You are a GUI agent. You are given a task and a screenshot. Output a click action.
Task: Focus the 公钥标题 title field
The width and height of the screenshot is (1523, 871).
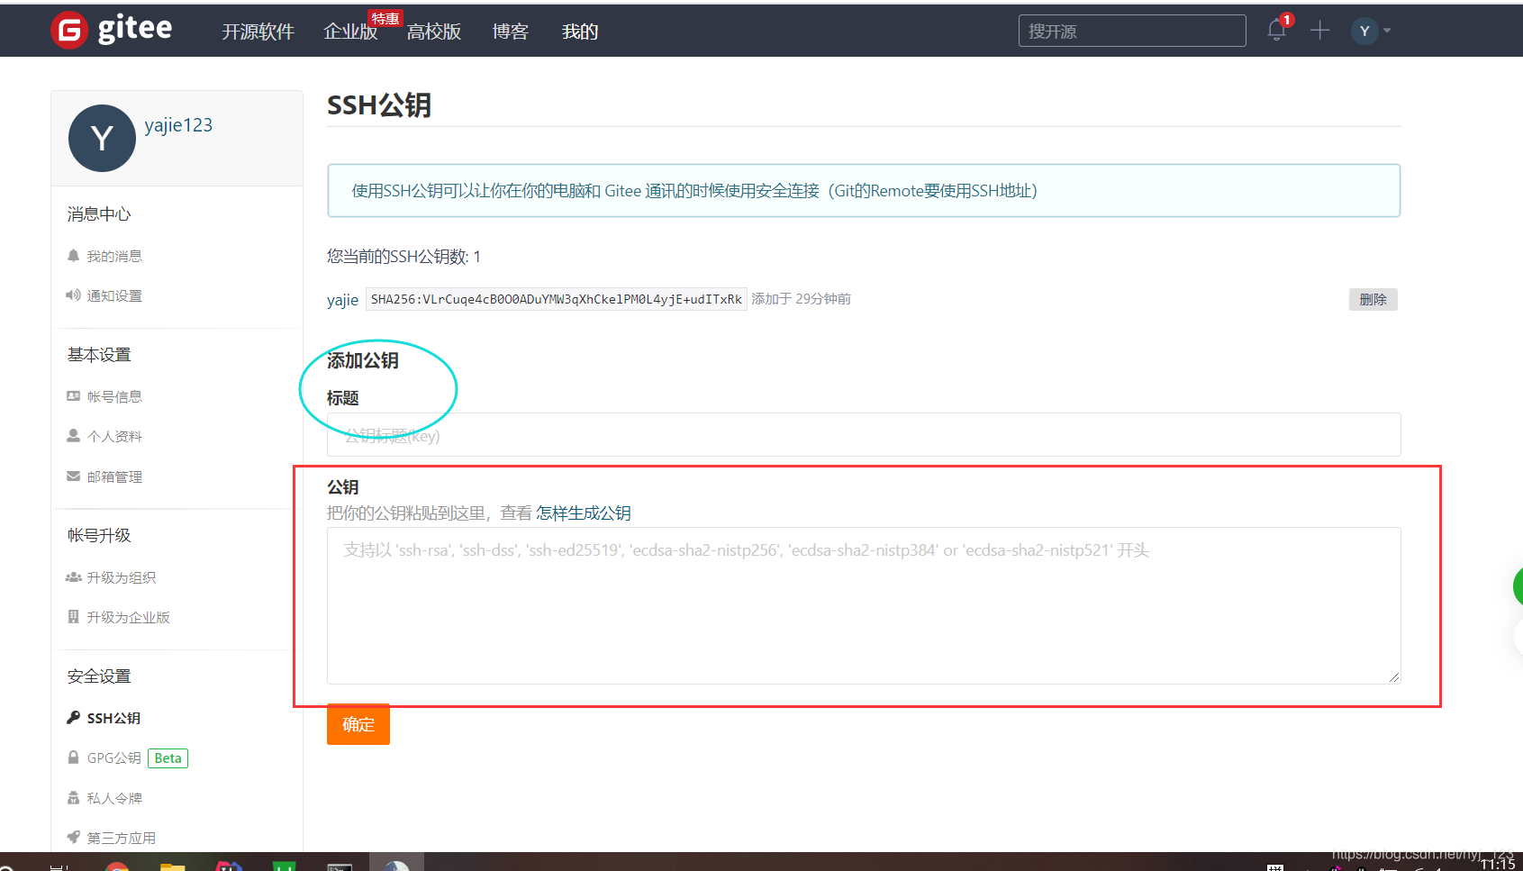click(864, 435)
